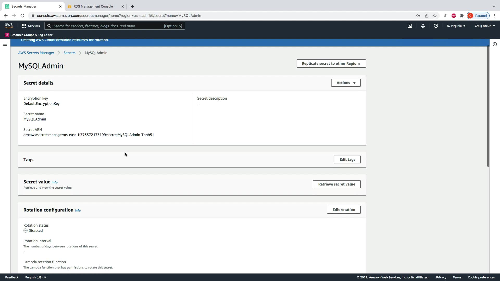Open the browser extensions puzzle icon

click(462, 16)
